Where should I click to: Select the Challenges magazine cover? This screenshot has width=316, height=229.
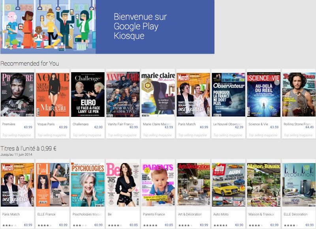(x=88, y=95)
